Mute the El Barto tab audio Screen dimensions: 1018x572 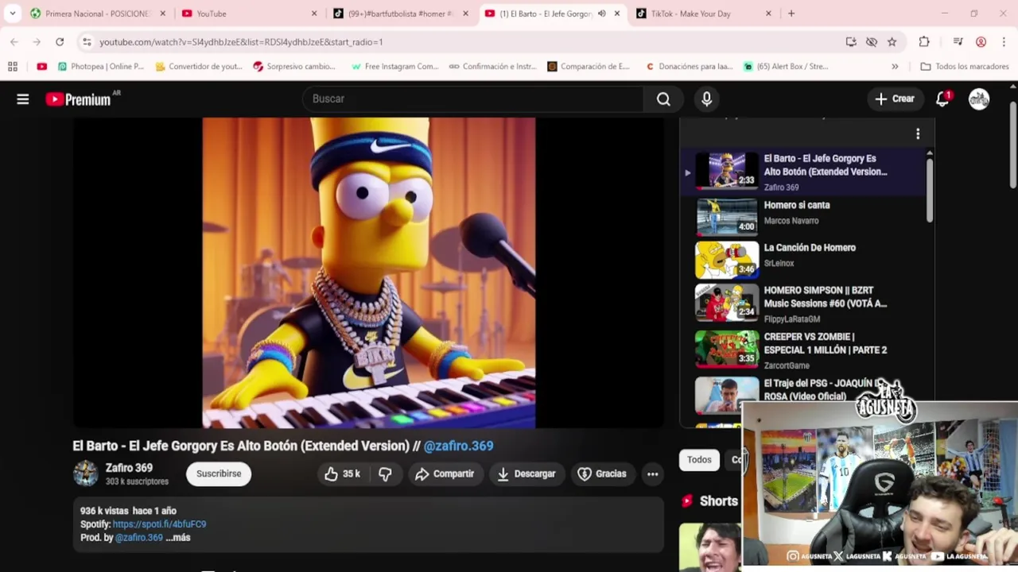(601, 14)
